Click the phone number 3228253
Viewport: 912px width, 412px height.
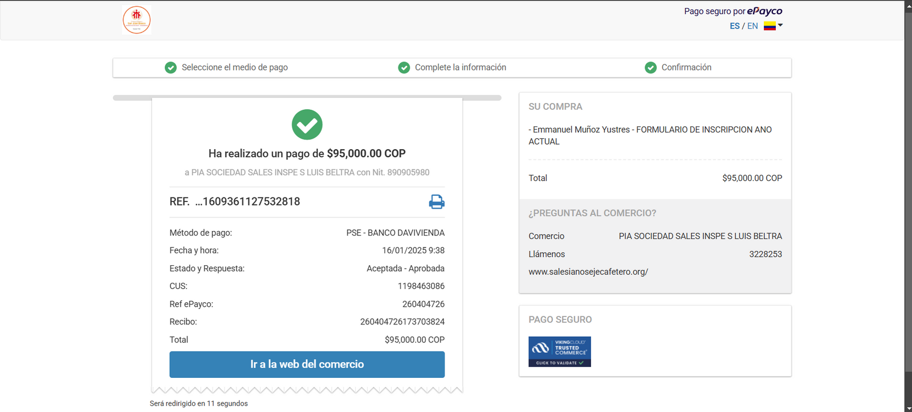766,254
